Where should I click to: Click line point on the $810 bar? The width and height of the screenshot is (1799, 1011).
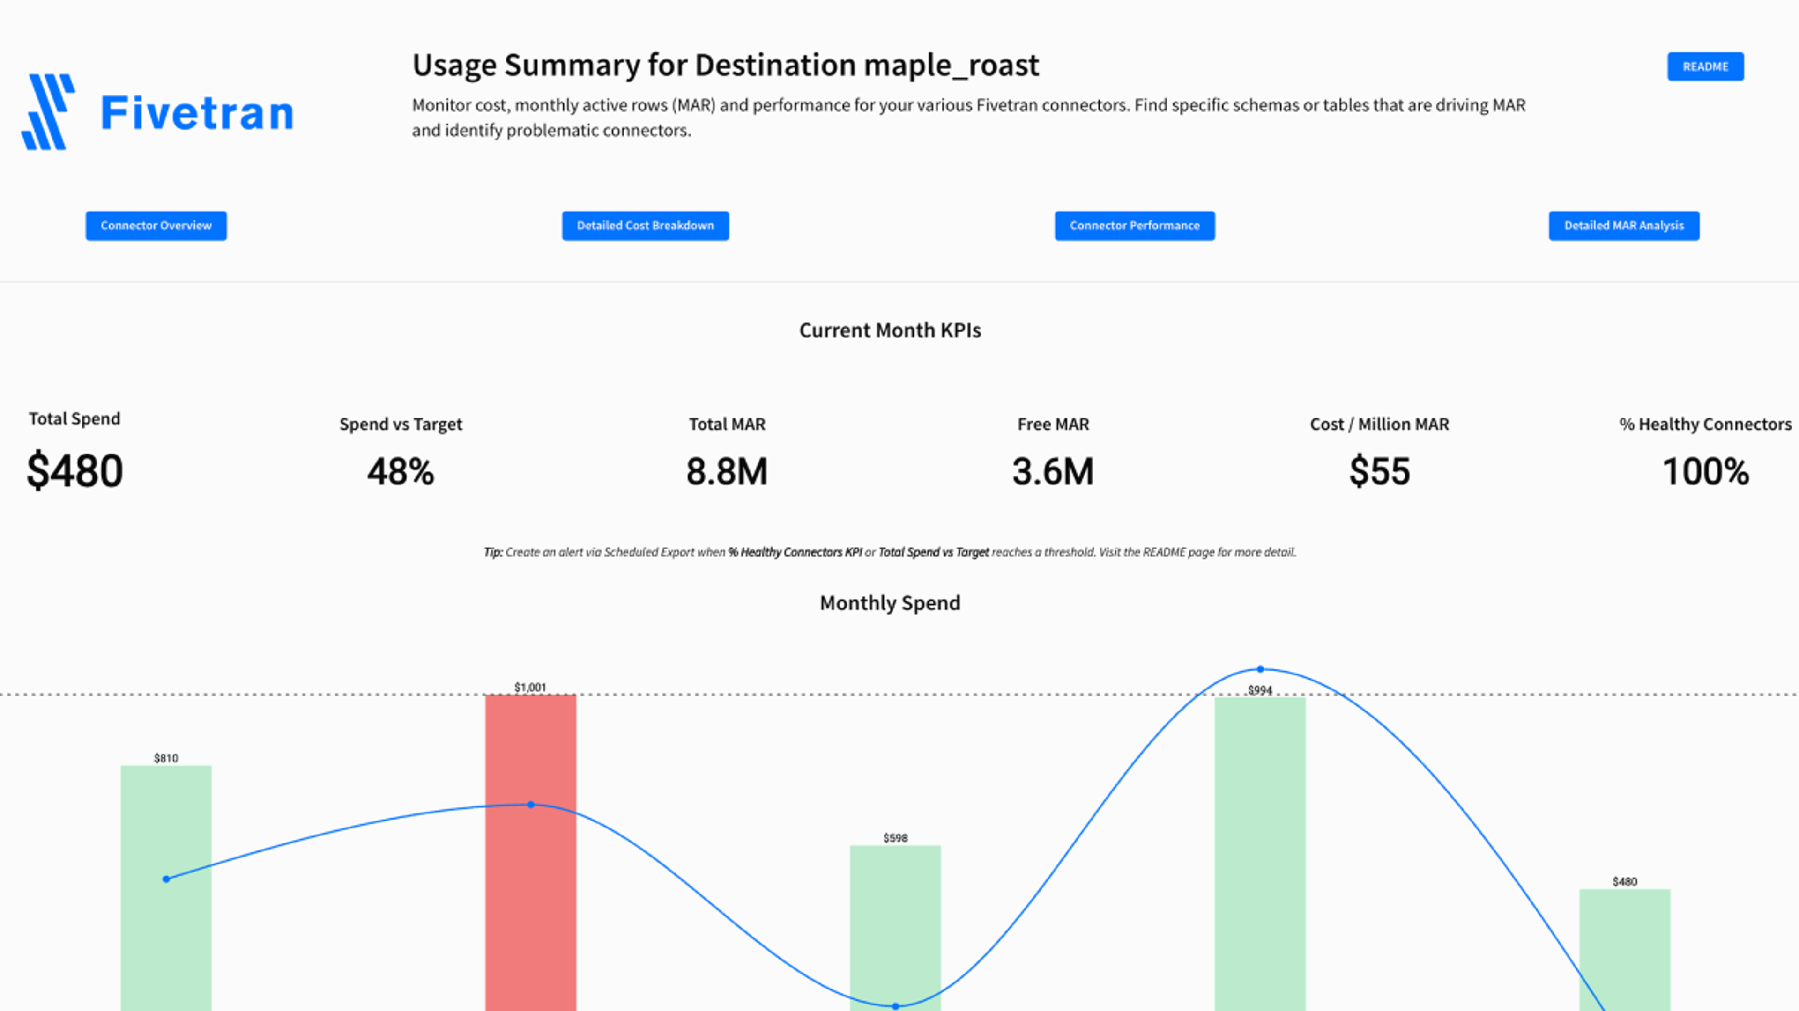tap(166, 879)
